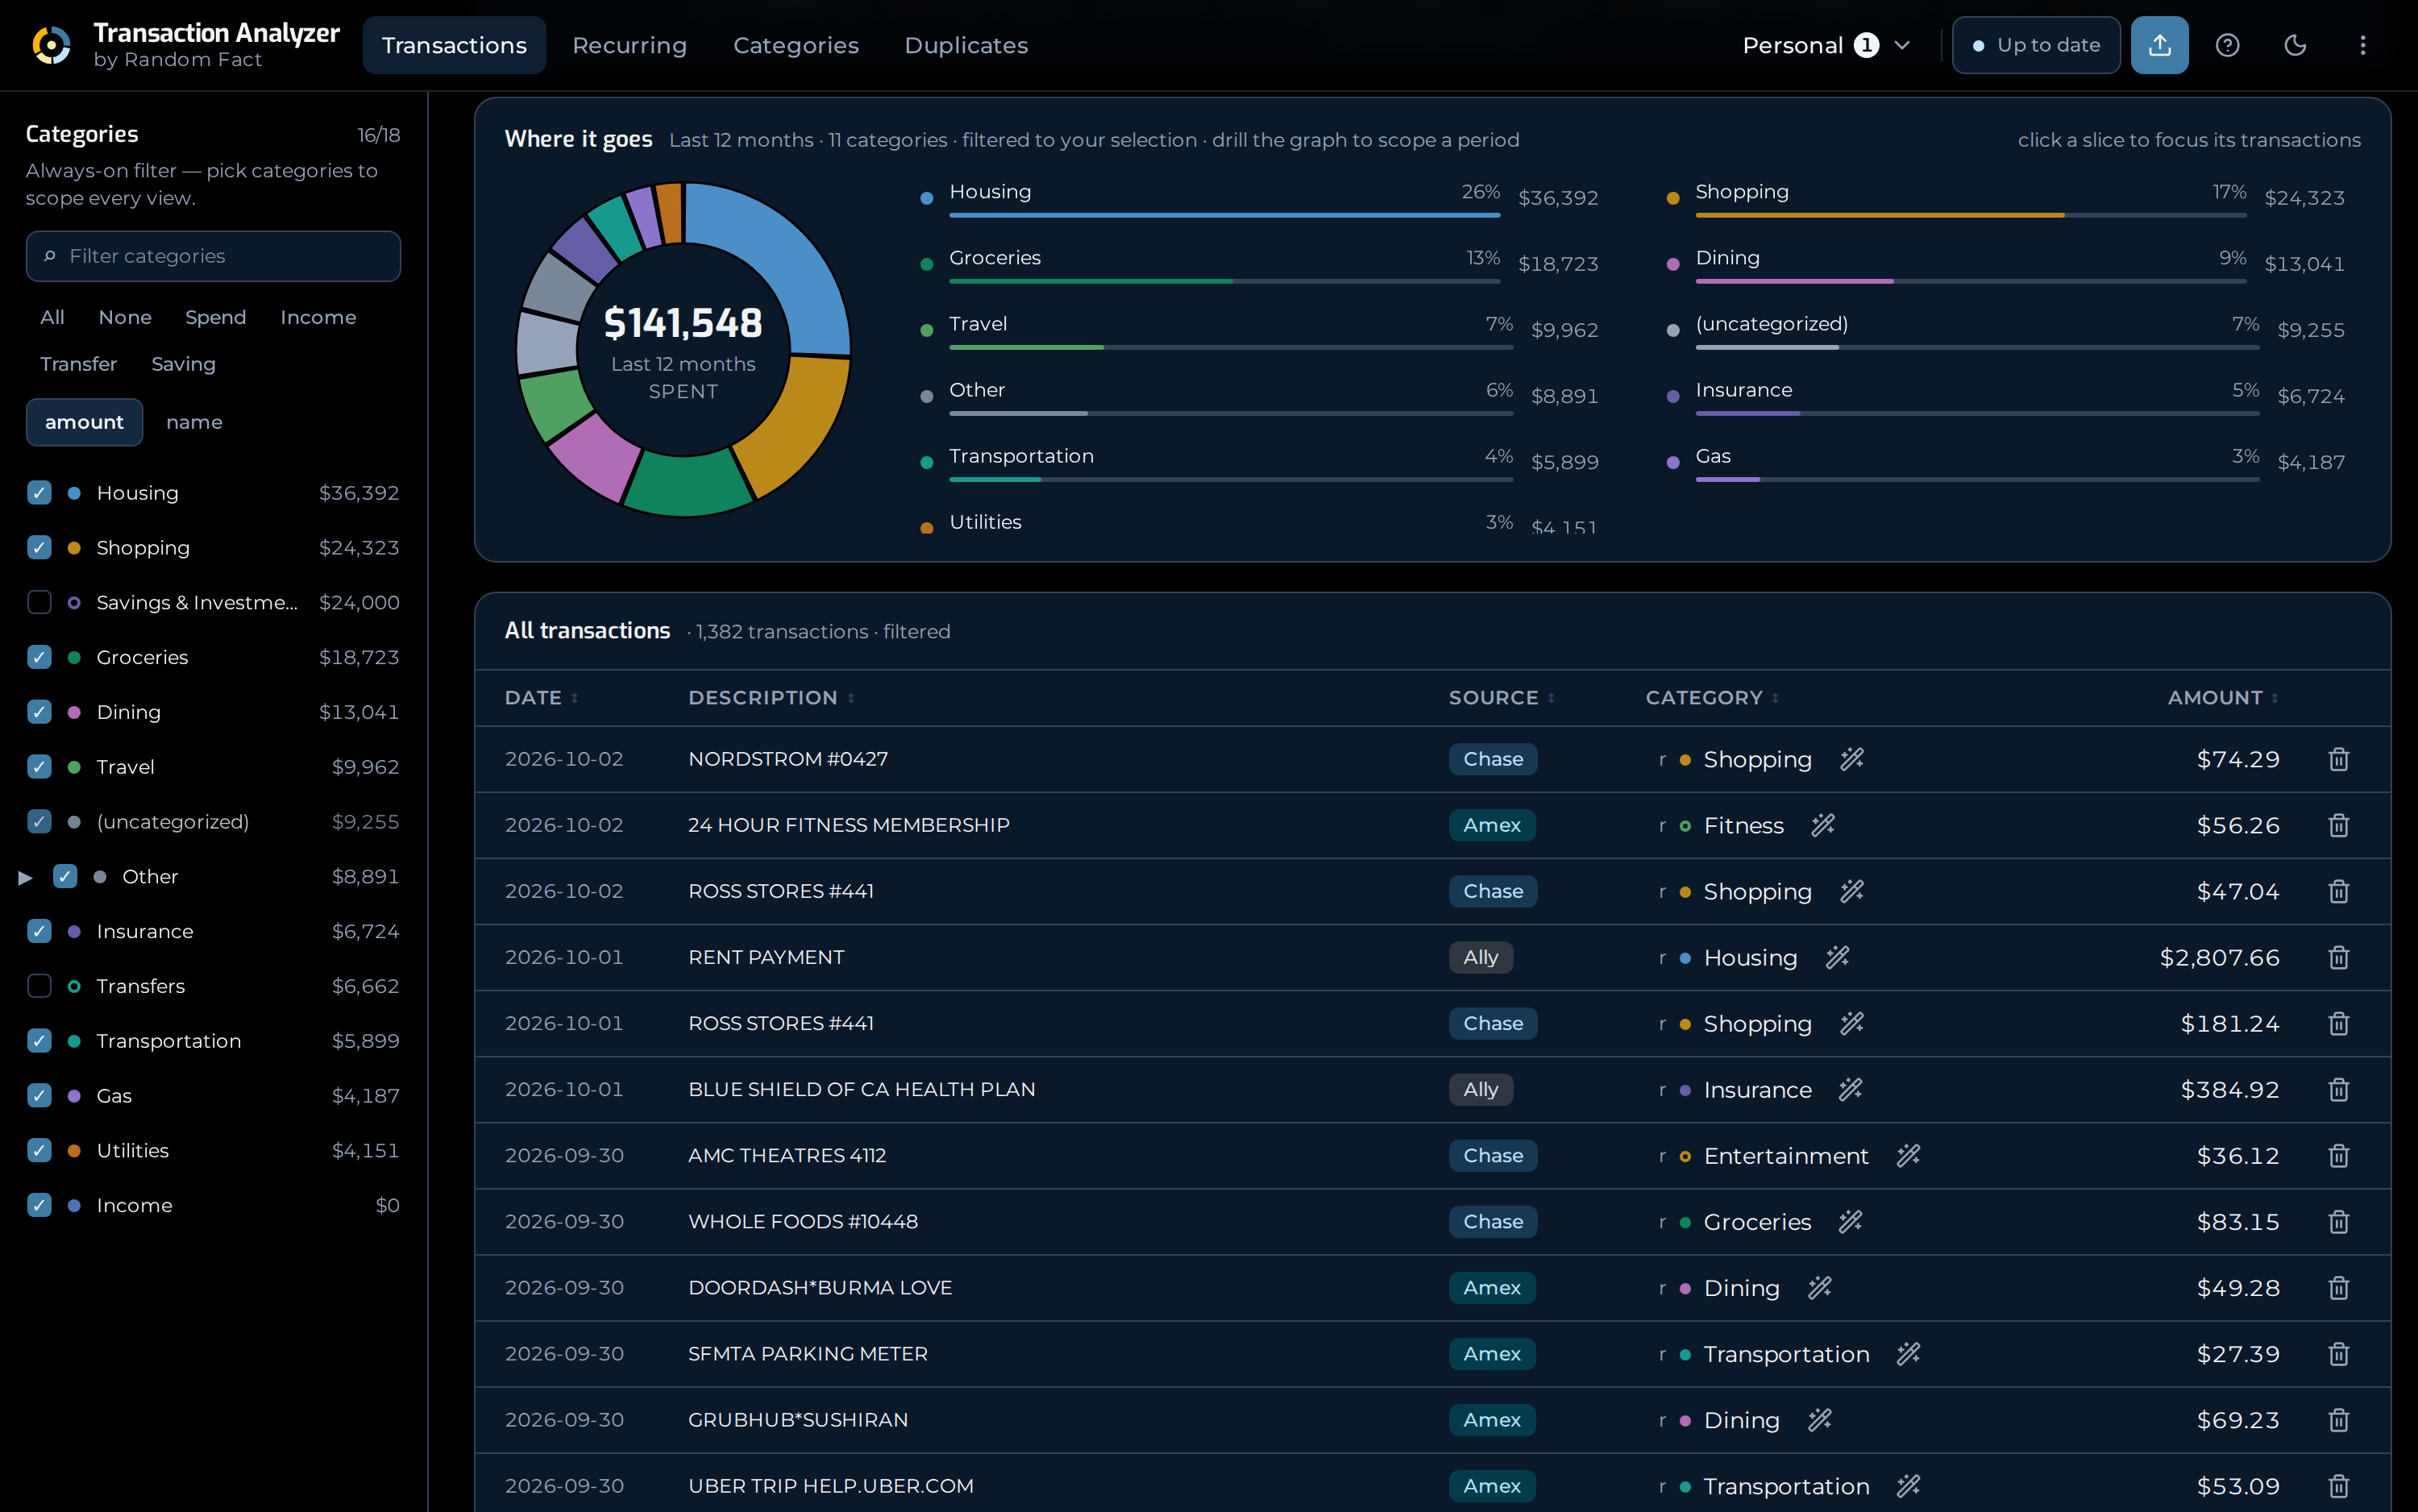2418x1512 pixels.
Task: Click magic wand for GRUBHUB*SUSHIRAN row
Action: point(1820,1419)
